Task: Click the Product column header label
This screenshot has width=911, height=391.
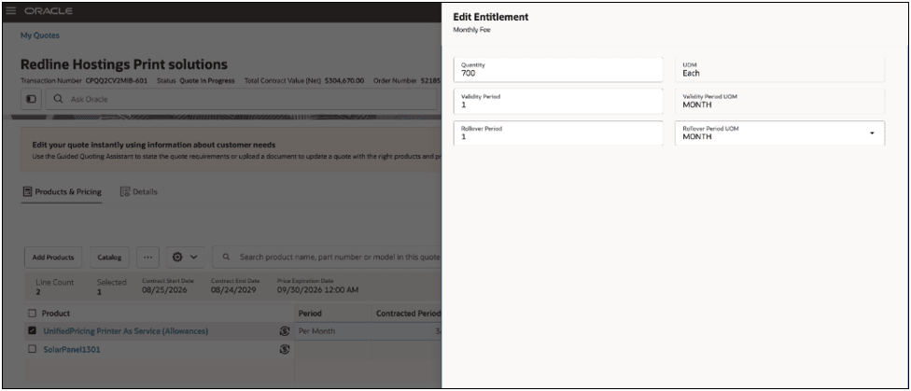Action: pyautogui.click(x=56, y=314)
